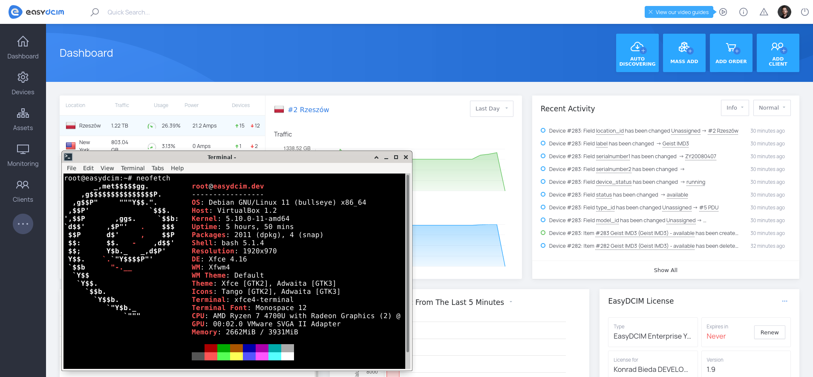Open #2 Rzeszów link in Recent Activity
813x377 pixels.
tap(723, 131)
